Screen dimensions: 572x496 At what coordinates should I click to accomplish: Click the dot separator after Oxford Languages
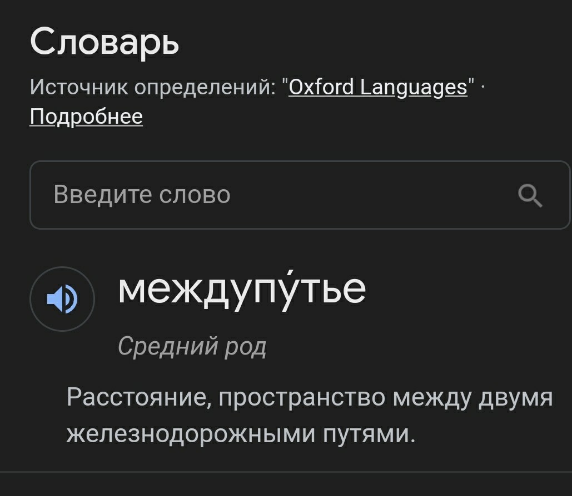(483, 88)
